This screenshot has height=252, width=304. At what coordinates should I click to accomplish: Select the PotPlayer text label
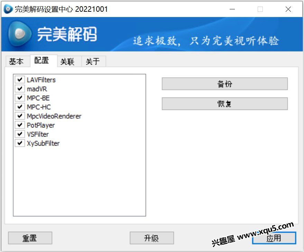(41, 125)
